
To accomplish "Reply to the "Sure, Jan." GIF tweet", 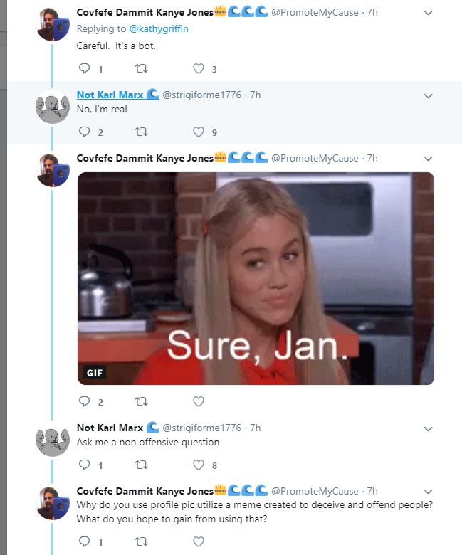I will 84,402.
